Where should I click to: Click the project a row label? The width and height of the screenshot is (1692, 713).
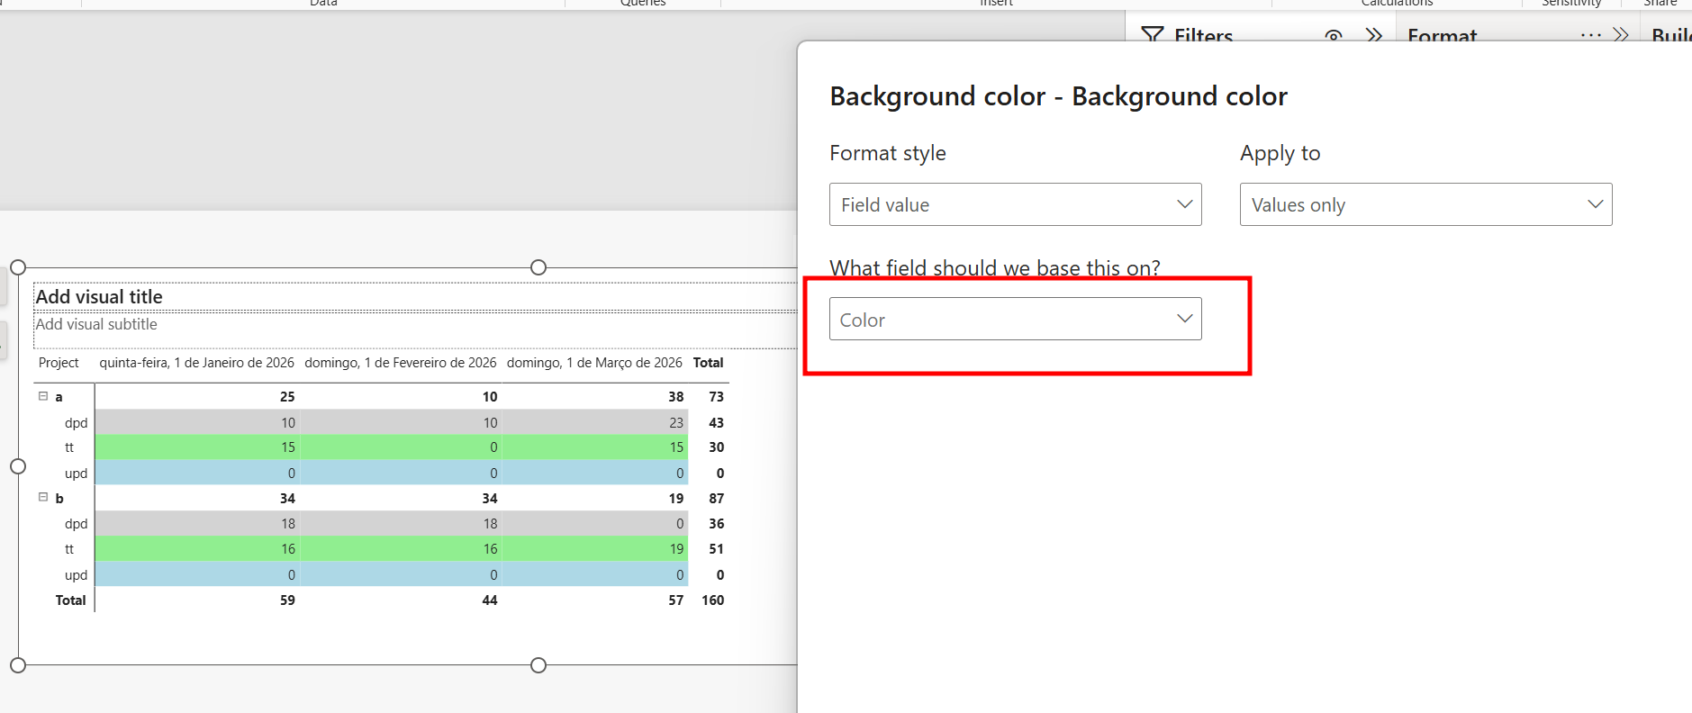pos(59,397)
